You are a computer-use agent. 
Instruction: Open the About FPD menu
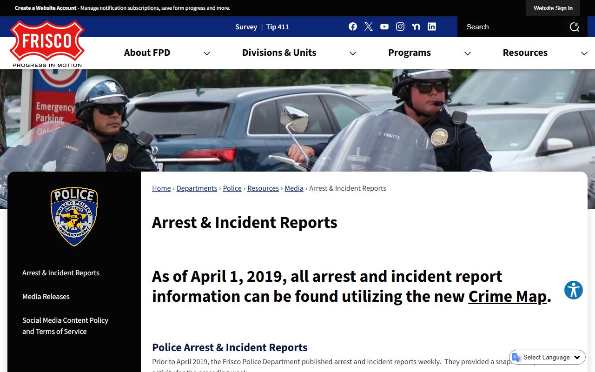147,53
